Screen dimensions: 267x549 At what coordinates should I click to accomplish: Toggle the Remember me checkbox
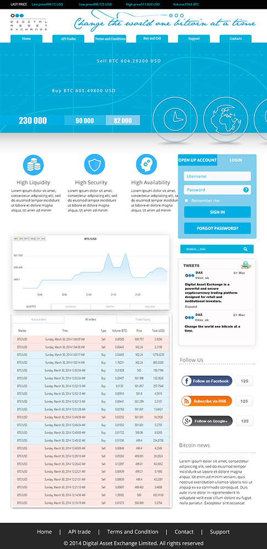(186, 200)
